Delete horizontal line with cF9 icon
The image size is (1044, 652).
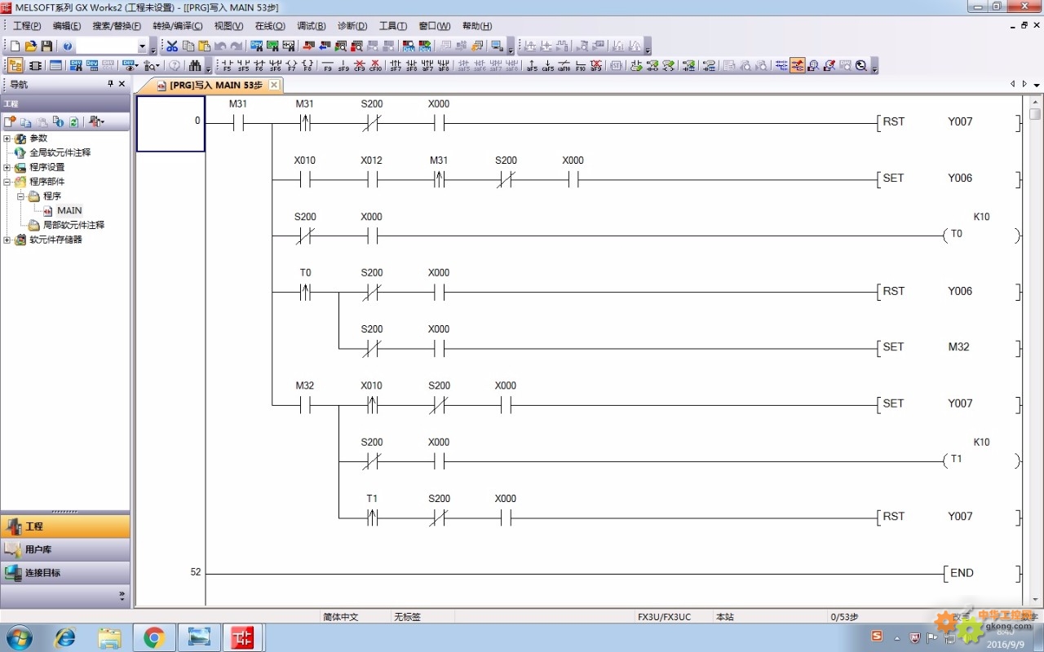coord(360,66)
